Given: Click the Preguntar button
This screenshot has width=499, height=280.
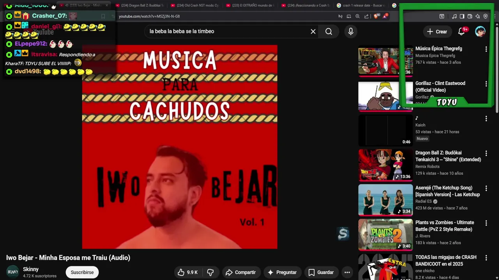Looking at the screenshot, I should (282, 272).
